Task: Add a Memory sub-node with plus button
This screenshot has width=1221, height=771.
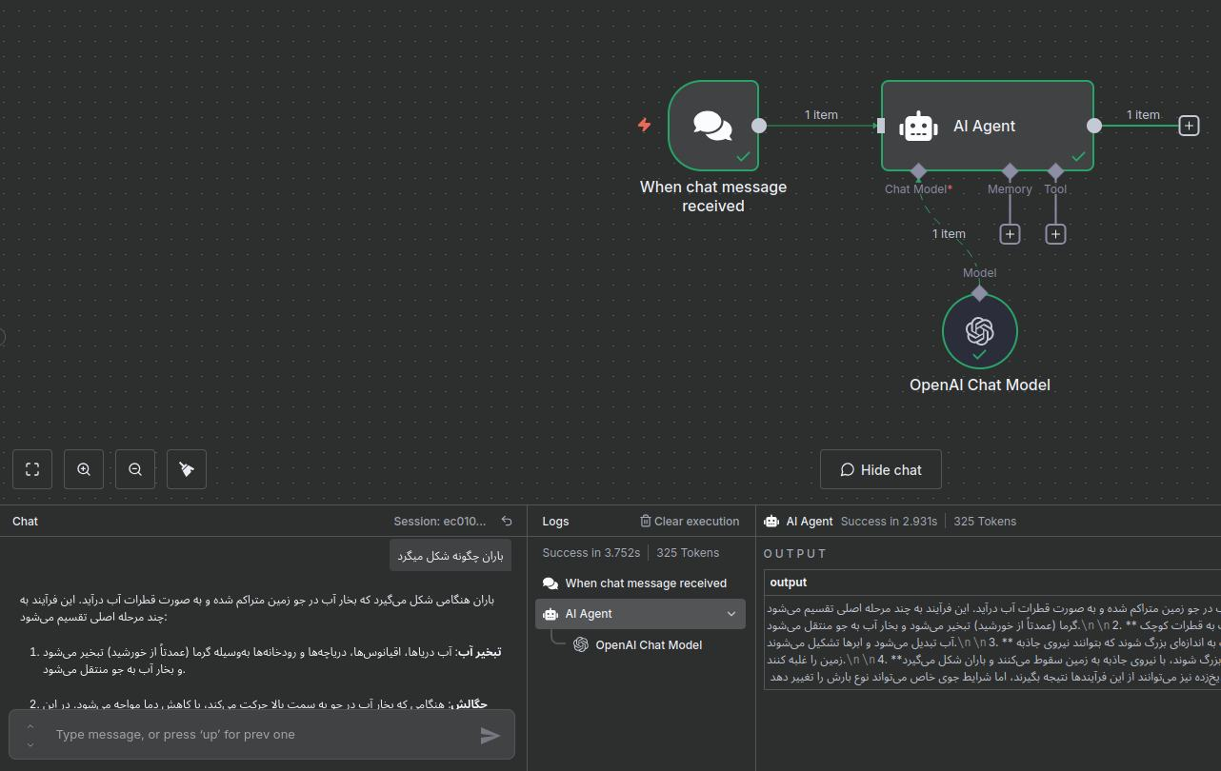Action: (1010, 234)
